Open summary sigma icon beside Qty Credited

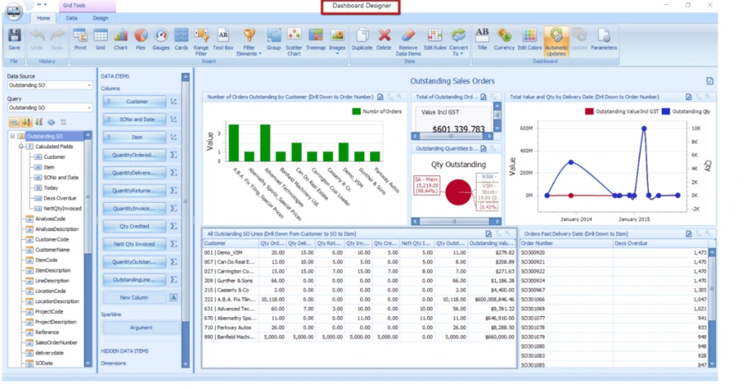174,226
